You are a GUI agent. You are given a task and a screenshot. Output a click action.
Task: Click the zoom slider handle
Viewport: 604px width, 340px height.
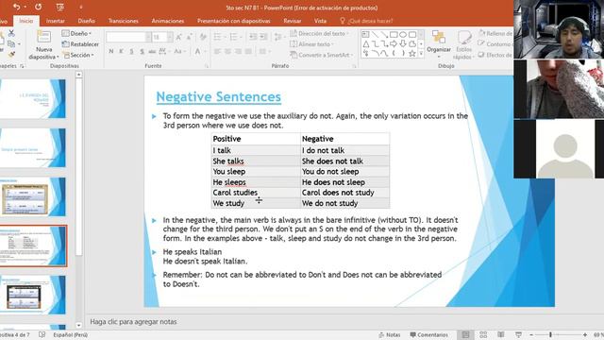550,334
